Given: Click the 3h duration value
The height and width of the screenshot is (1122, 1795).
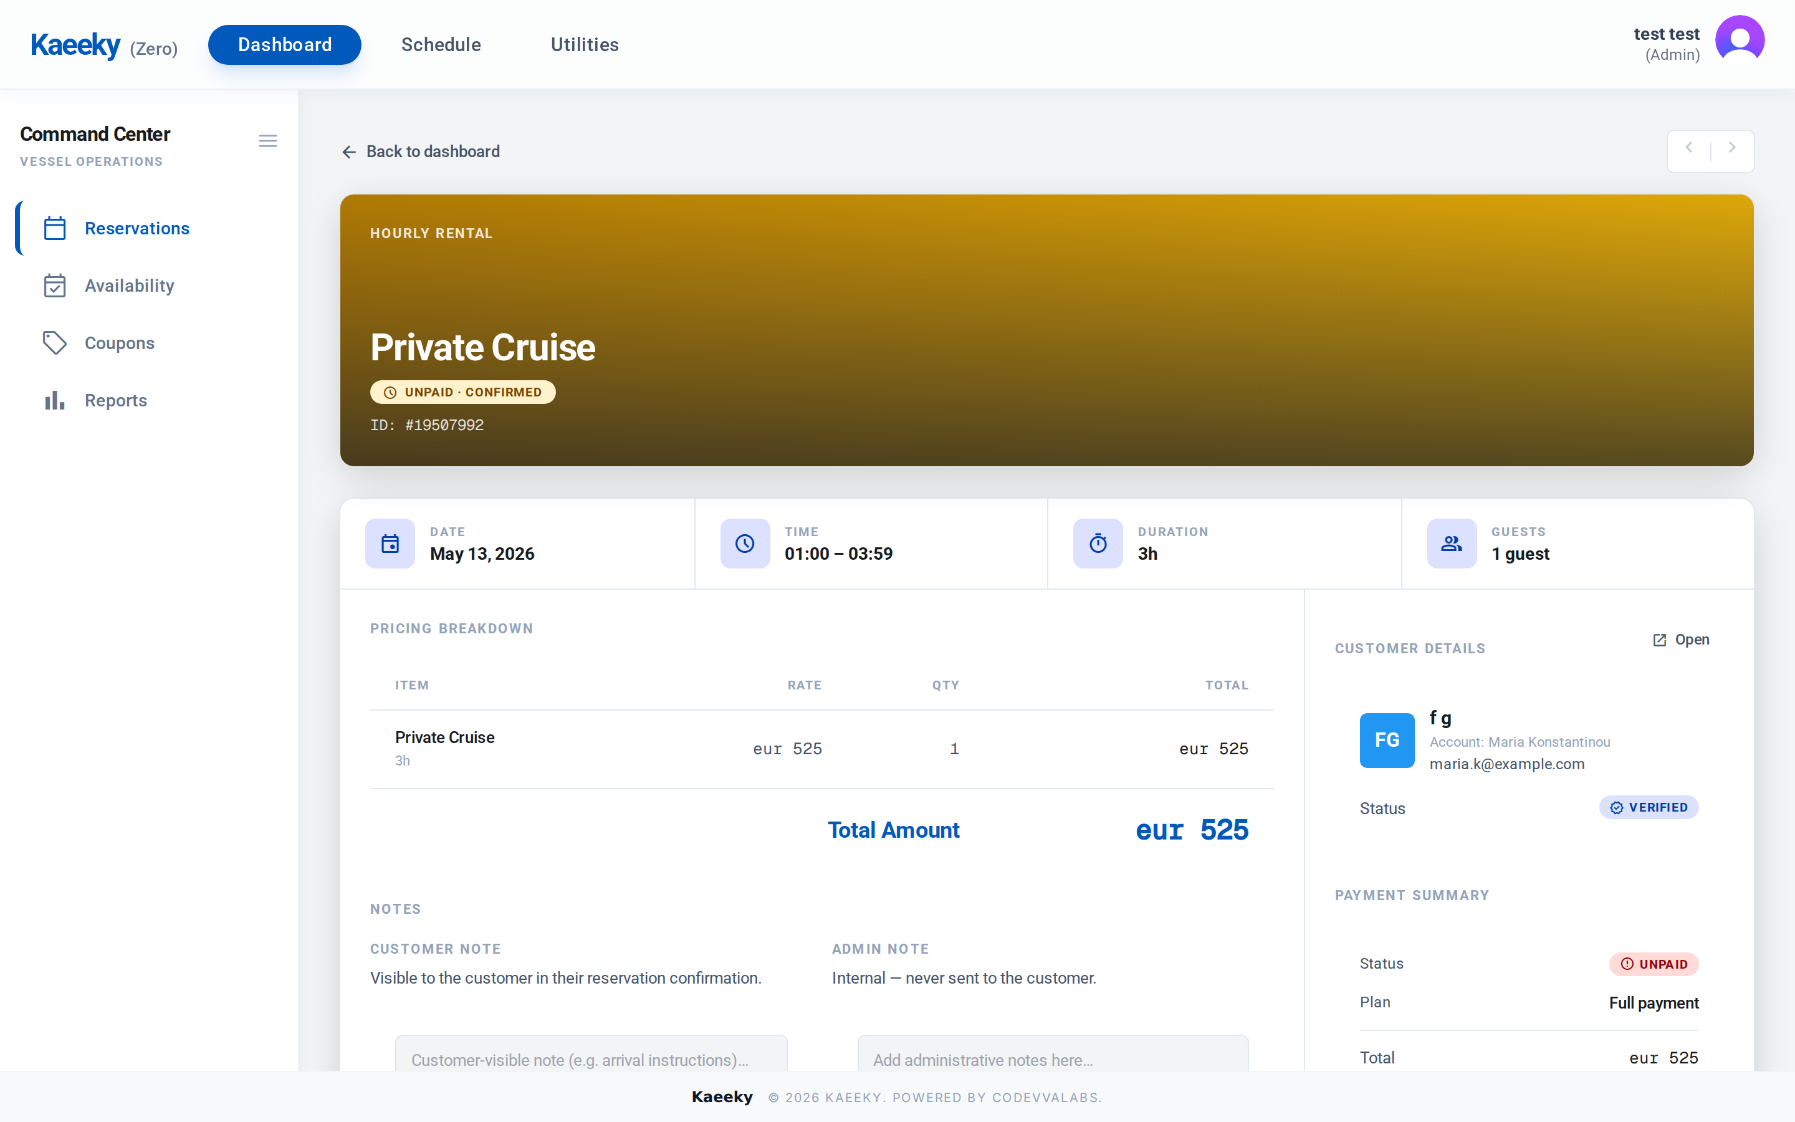Looking at the screenshot, I should coord(1147,554).
